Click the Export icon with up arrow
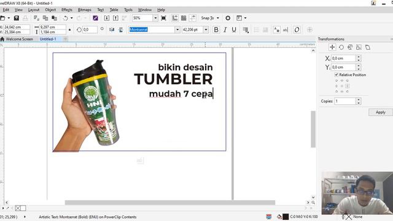Screen dimensions: 393x221 coord(115,18)
